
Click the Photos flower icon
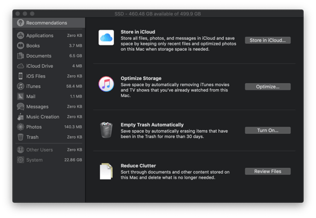(x=21, y=127)
